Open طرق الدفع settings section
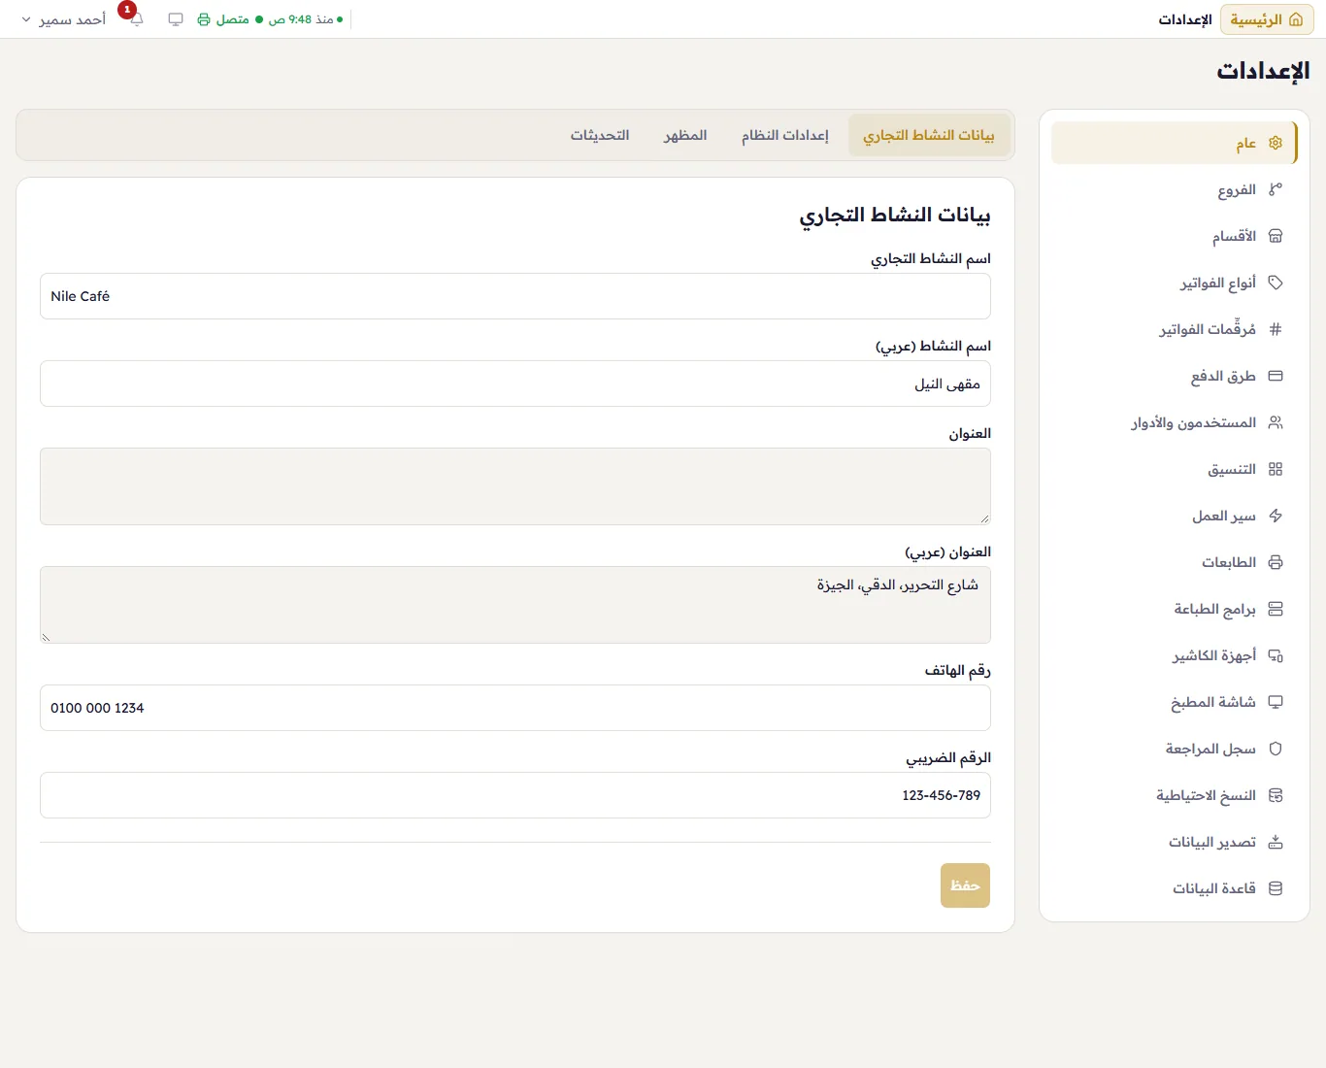This screenshot has height=1068, width=1326. point(1175,376)
